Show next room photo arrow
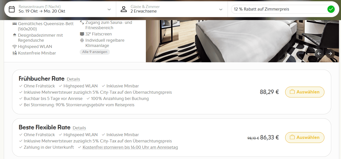Image resolution: width=341 pixels, height=159 pixels. coord(330,54)
